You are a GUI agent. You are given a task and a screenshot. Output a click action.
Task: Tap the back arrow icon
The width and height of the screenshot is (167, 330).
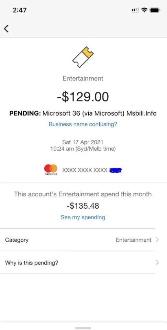point(7,29)
